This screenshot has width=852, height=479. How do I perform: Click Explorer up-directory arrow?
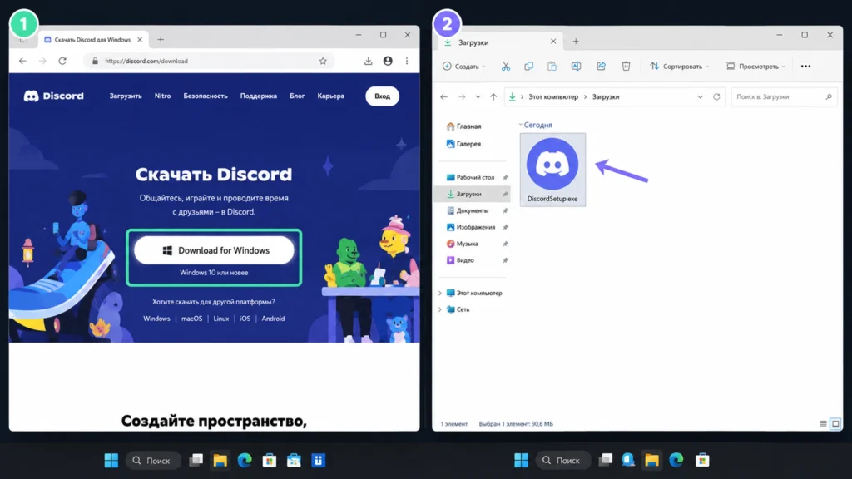493,96
